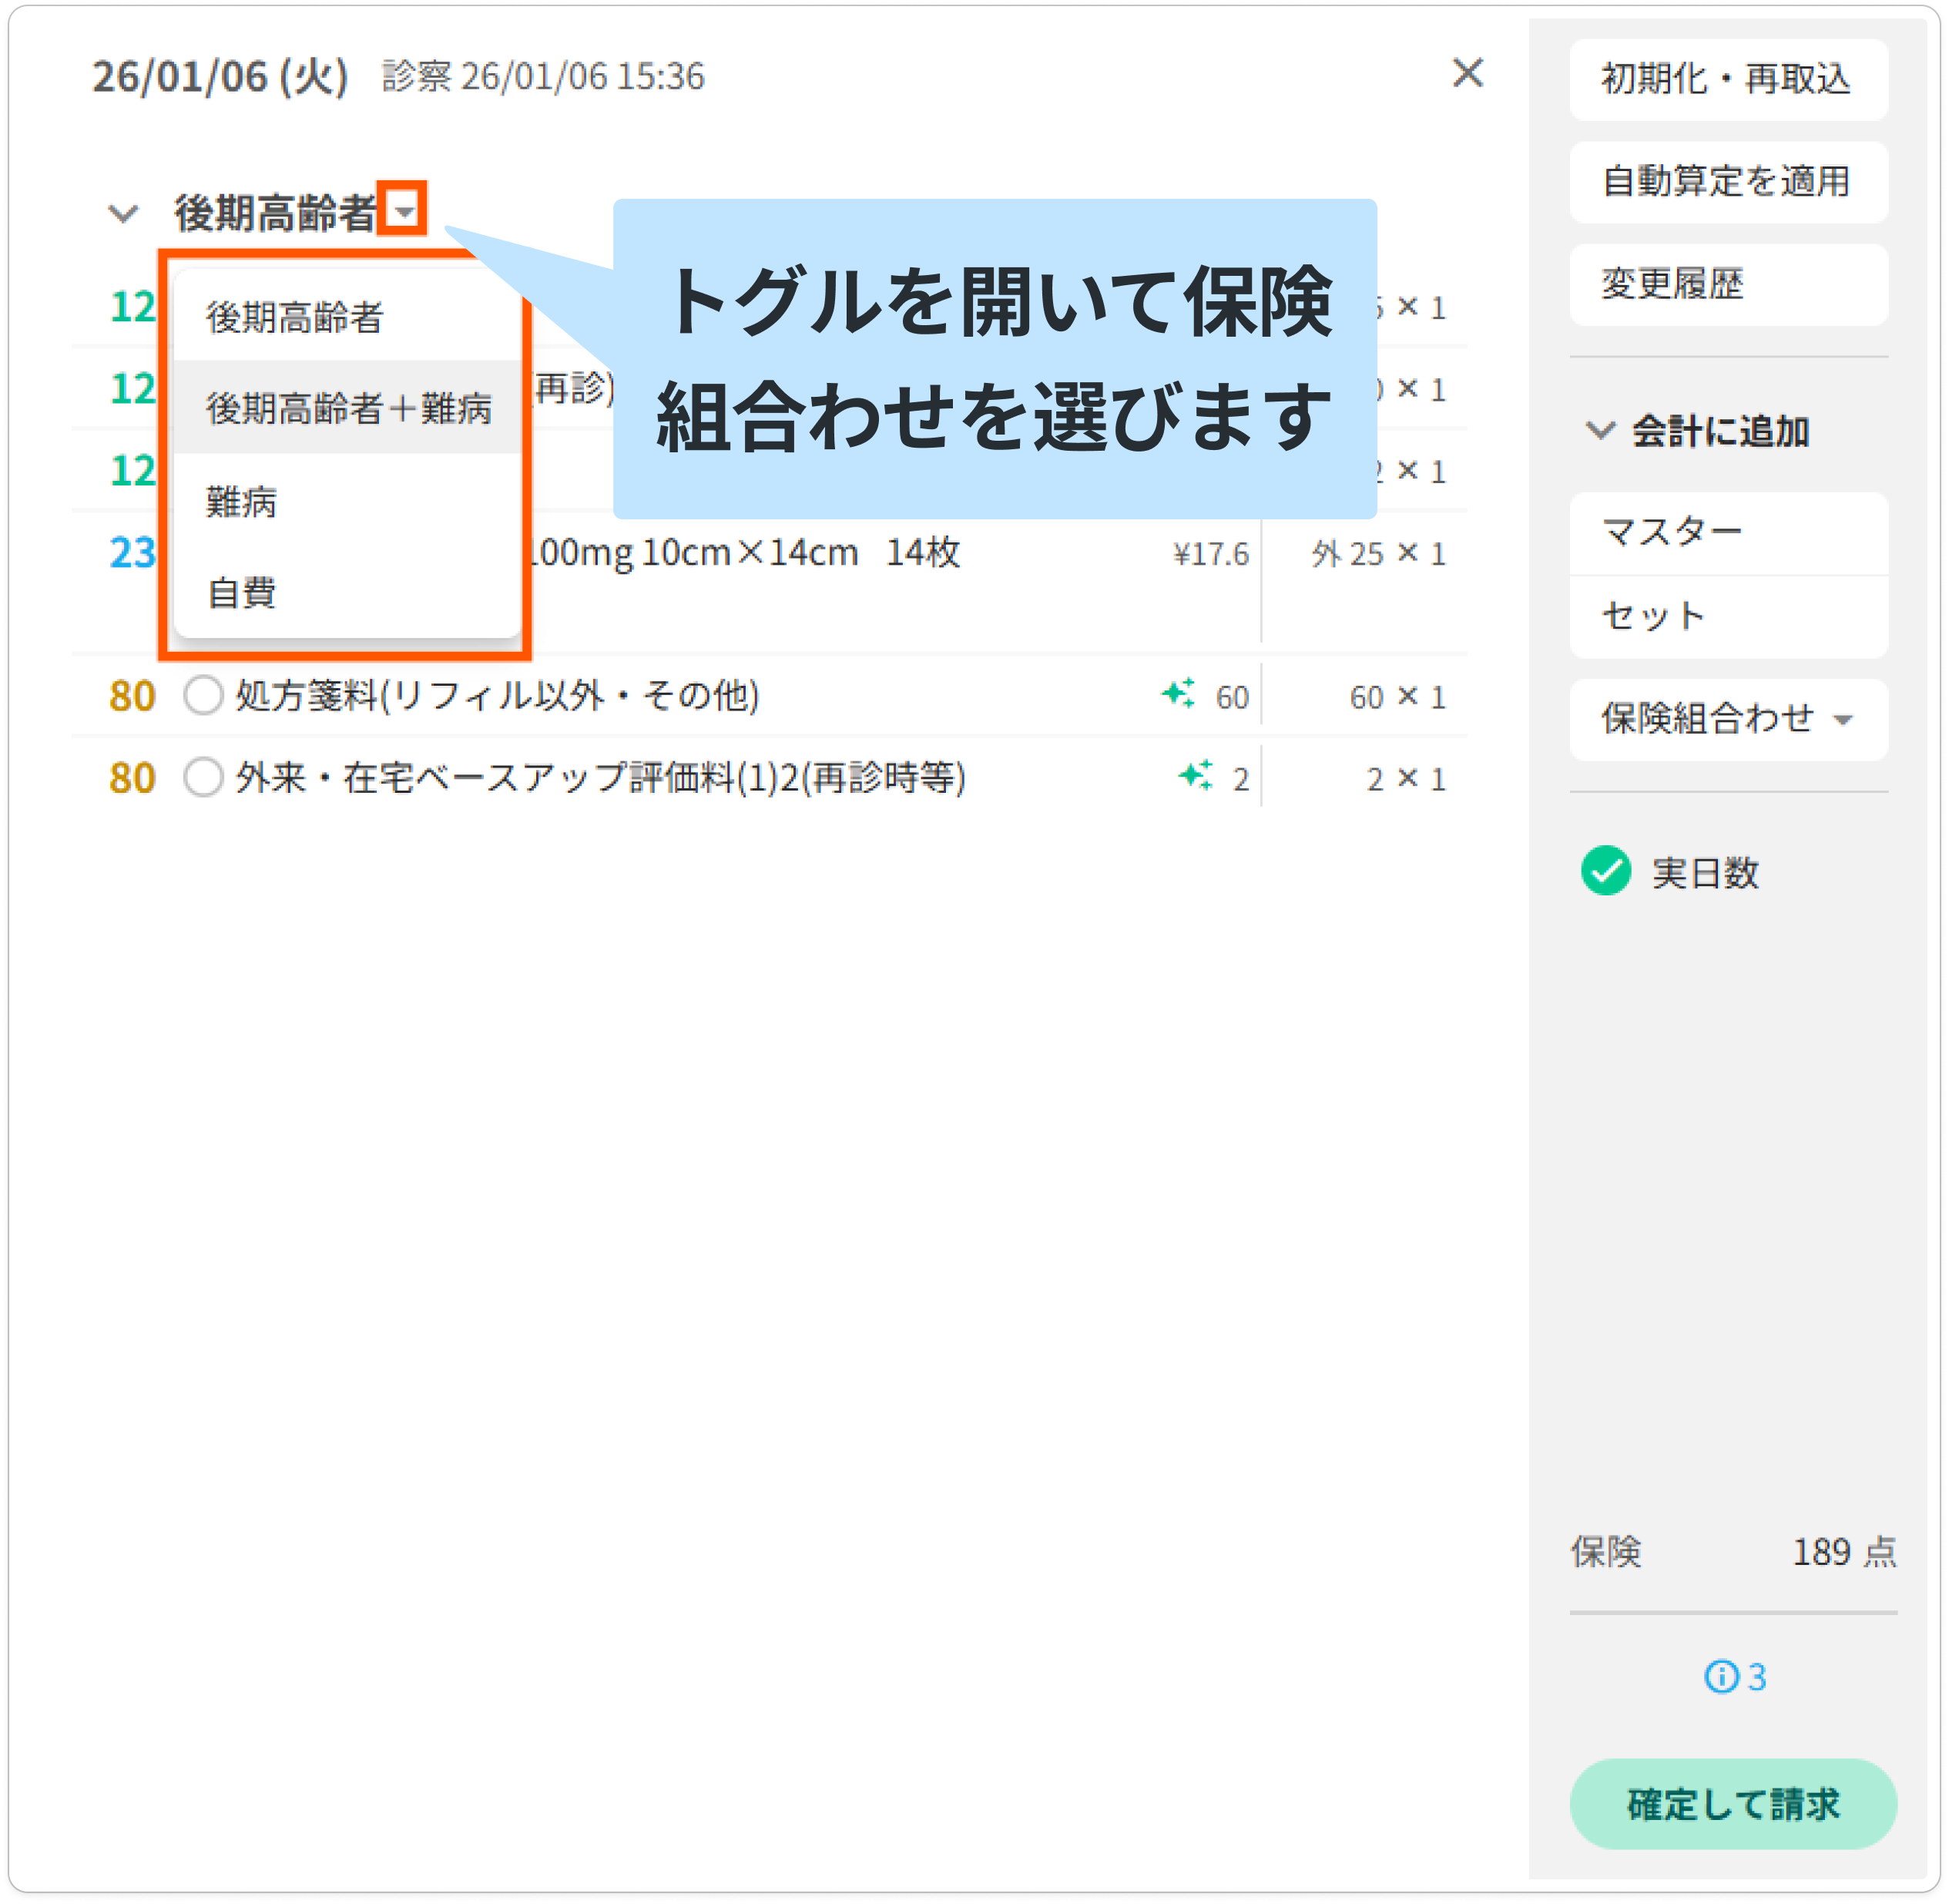1949x1904 pixels.
Task: Choose 難病 from insurance list
Action: click(x=242, y=501)
